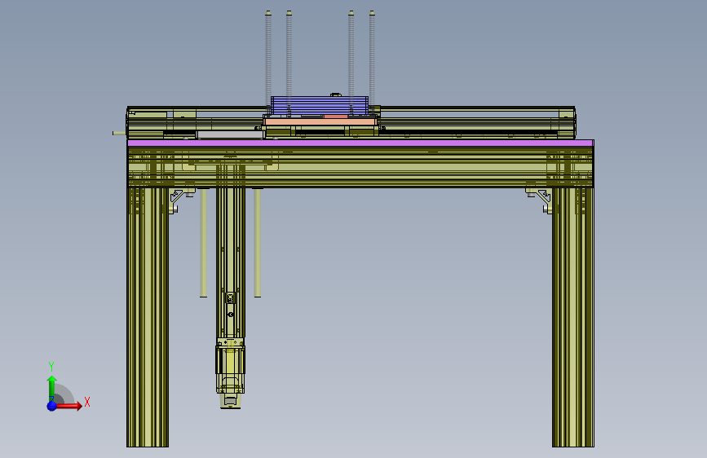Click the red 'X' label near the triad

pyautogui.click(x=87, y=402)
